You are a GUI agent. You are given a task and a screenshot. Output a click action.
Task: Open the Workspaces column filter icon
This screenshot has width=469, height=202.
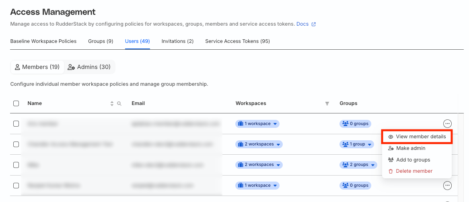pyautogui.click(x=327, y=103)
